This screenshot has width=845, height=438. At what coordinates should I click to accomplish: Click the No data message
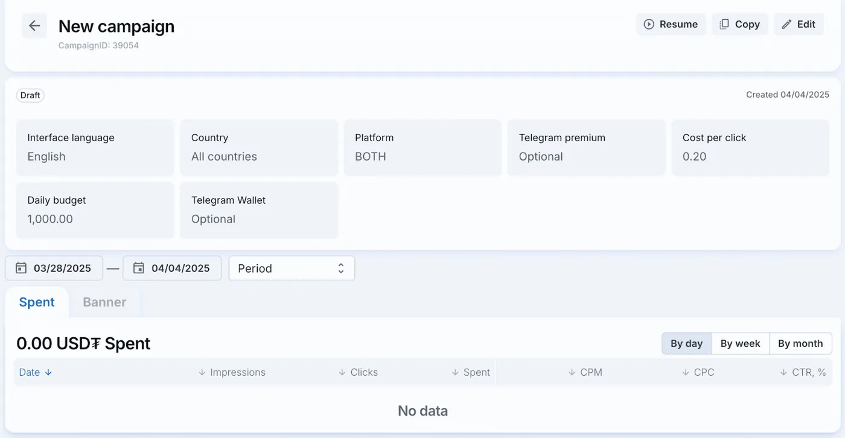pos(422,411)
